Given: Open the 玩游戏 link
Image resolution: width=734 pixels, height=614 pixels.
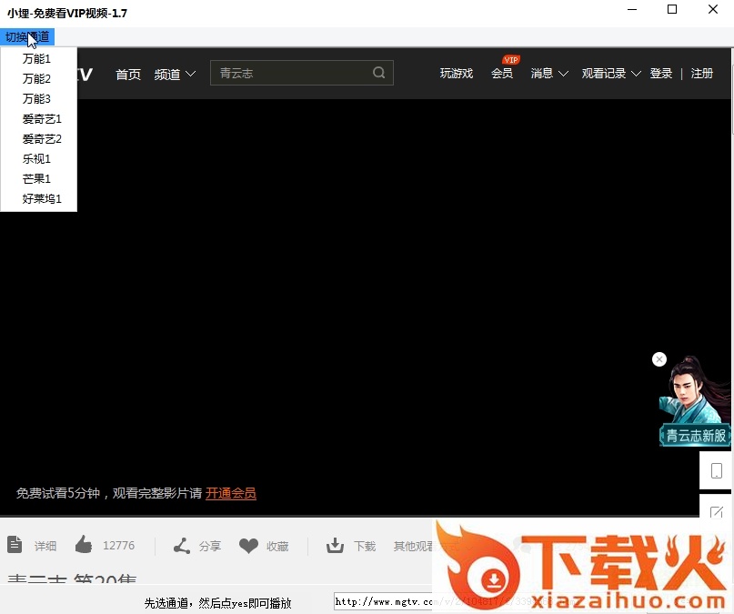Looking at the screenshot, I should (457, 74).
